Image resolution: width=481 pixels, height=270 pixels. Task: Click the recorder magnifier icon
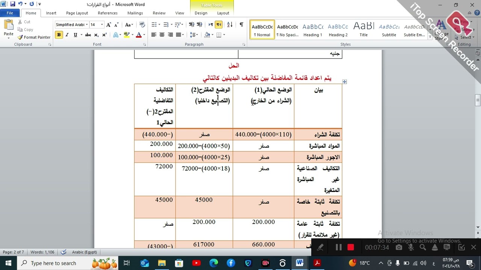(423, 247)
